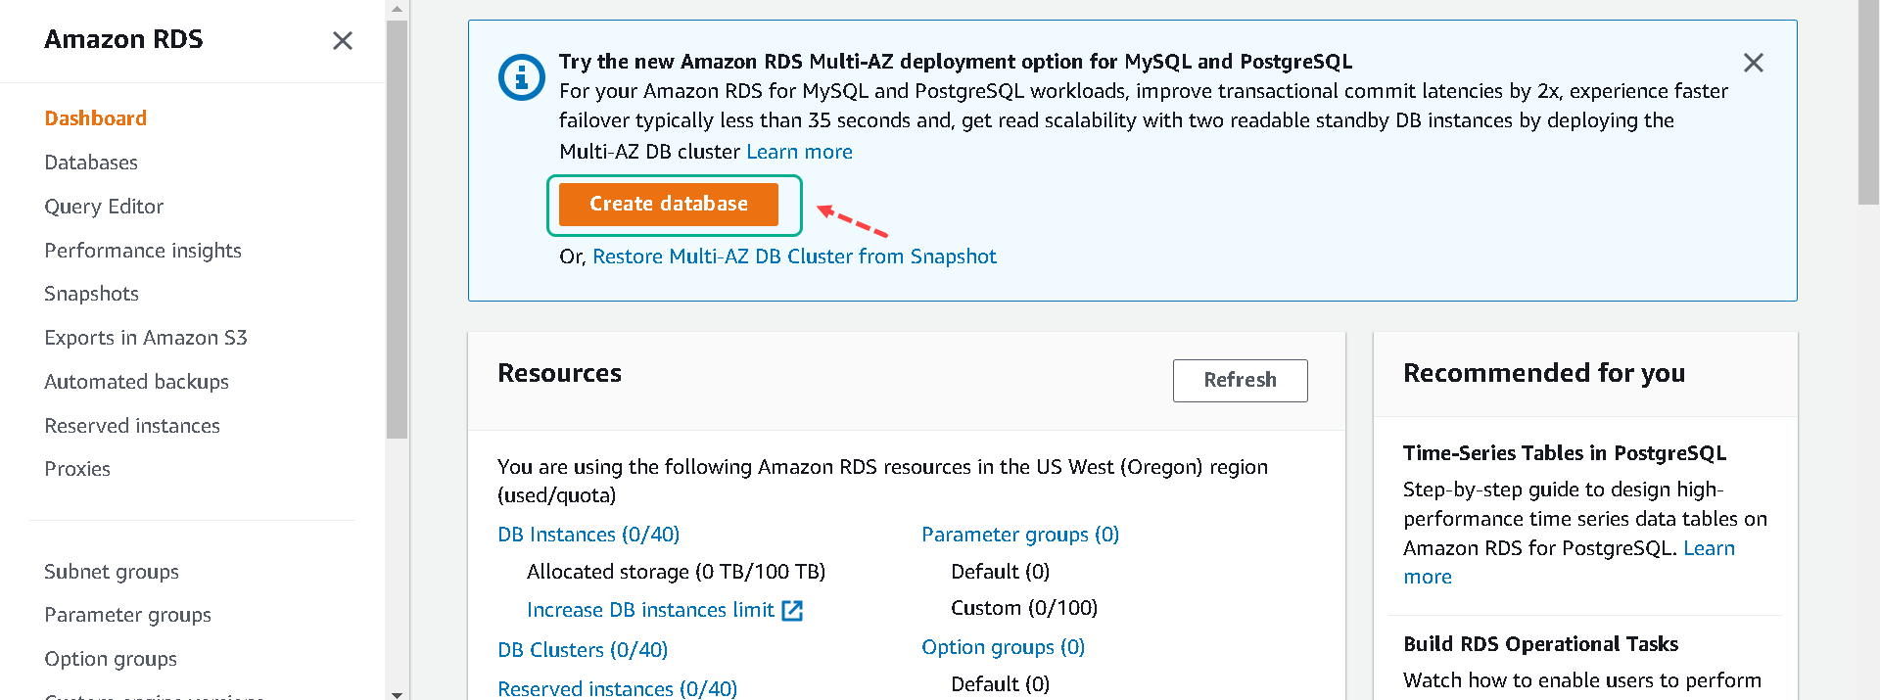Click the info icon in the banner
This screenshot has width=1880, height=700.
[521, 77]
